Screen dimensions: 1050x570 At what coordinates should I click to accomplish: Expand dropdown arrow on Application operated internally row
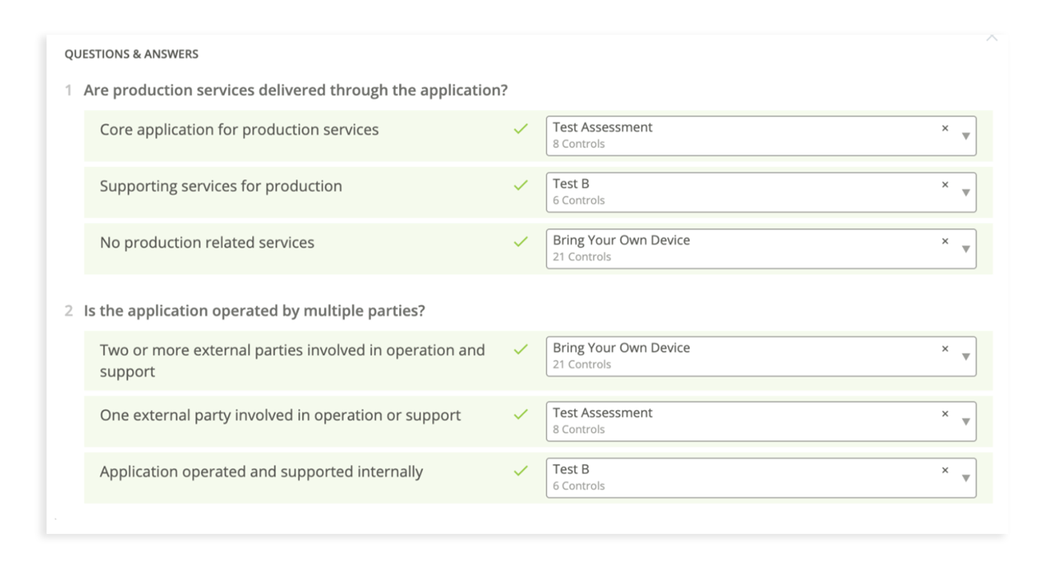(965, 478)
